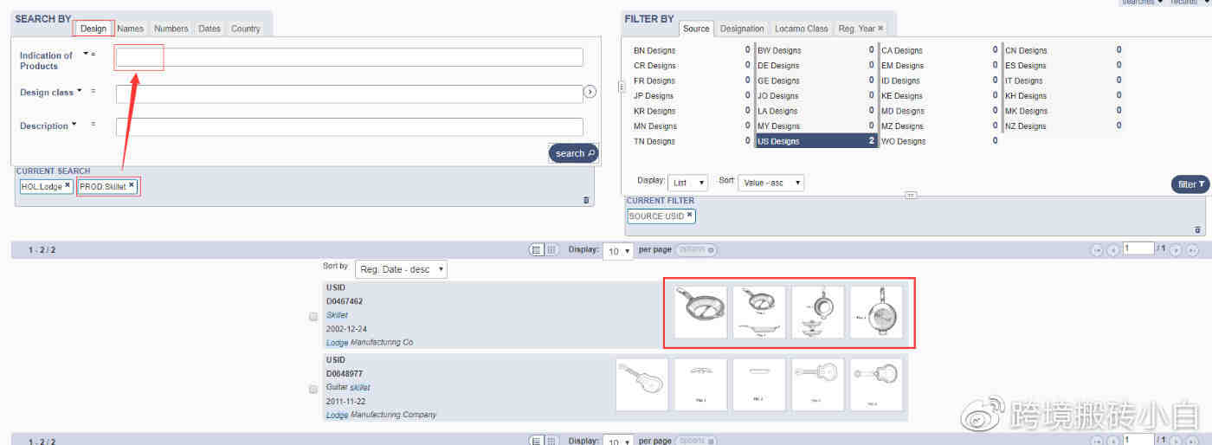The image size is (1212, 445).
Task: Close the Reg. Year filter tab
Action: tap(880, 29)
